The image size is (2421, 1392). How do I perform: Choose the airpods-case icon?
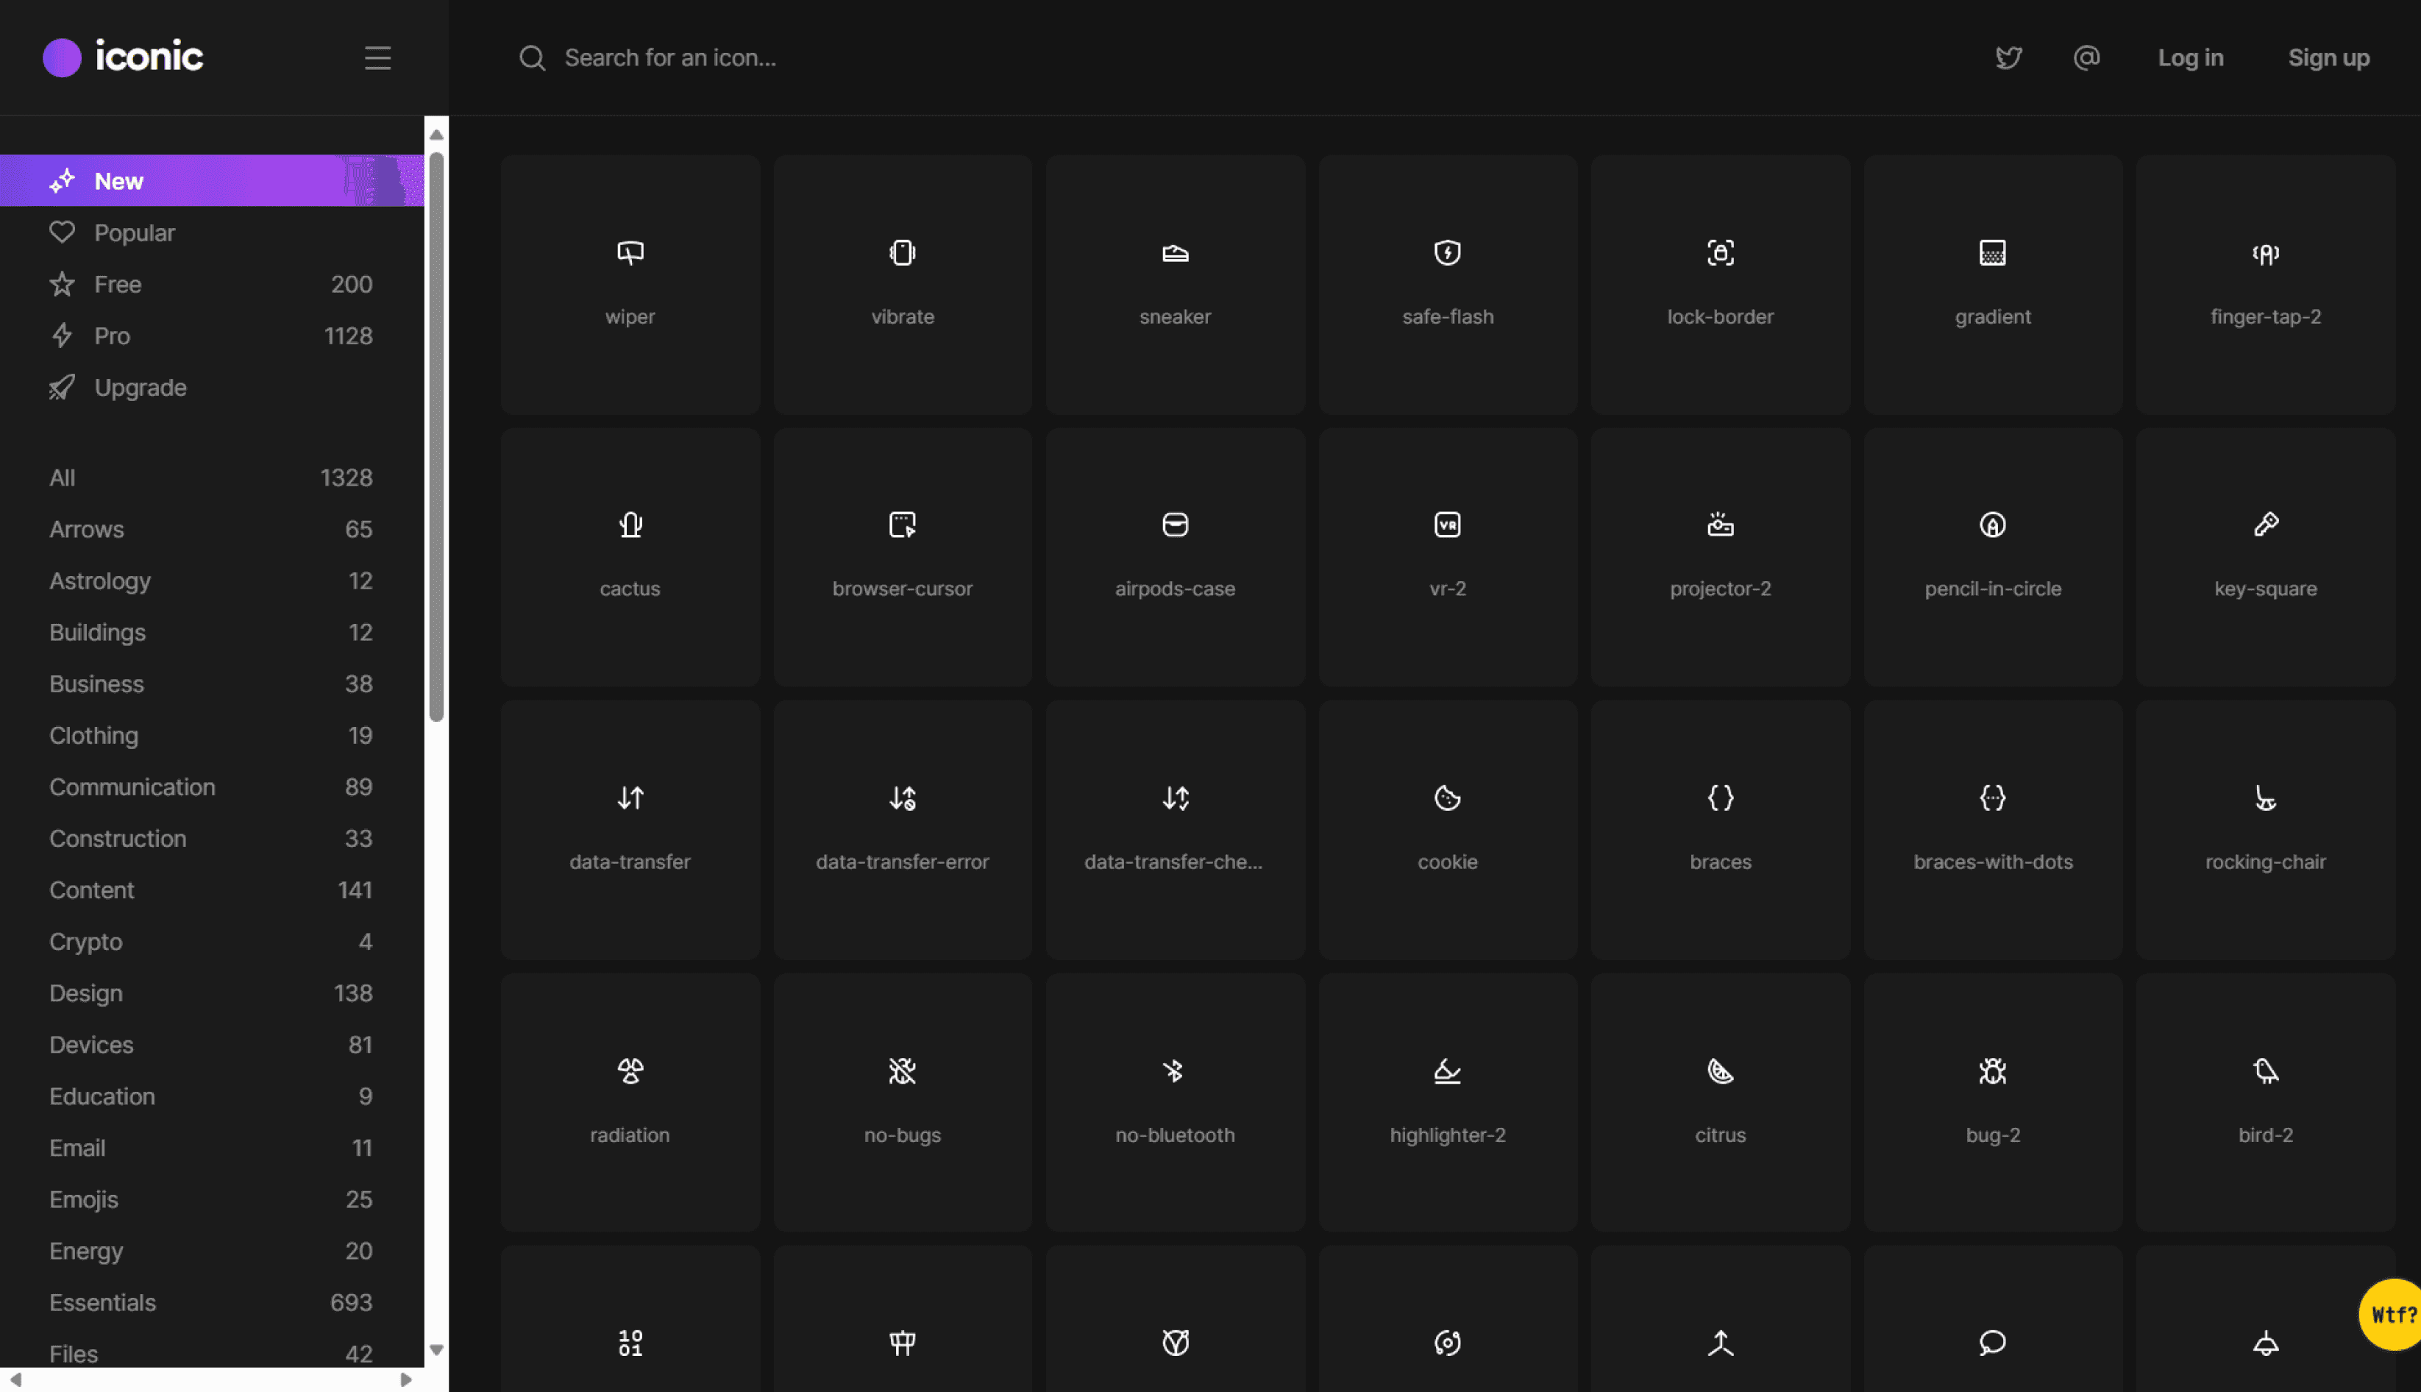click(1175, 556)
